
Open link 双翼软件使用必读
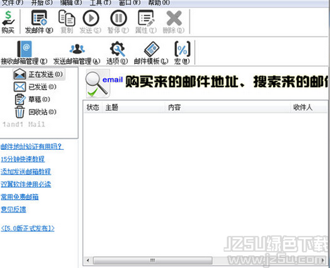(x=26, y=184)
